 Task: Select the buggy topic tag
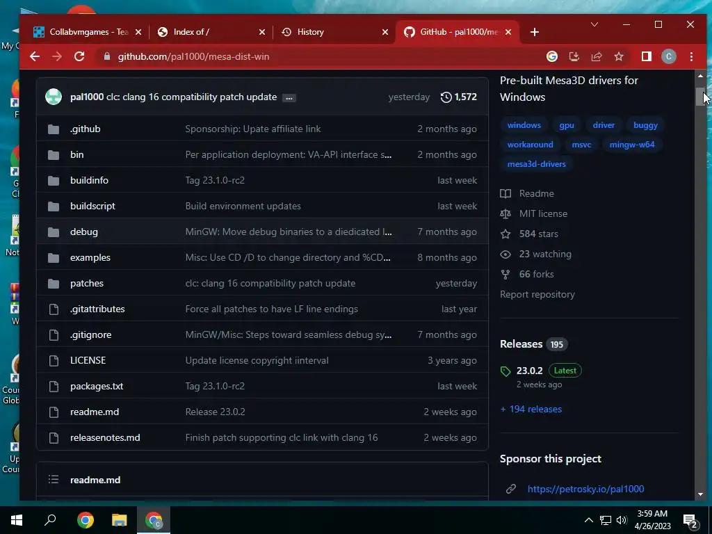[645, 125]
